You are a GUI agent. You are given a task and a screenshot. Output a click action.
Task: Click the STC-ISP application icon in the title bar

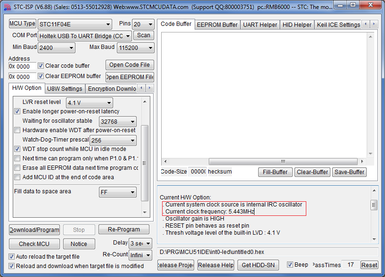click(6, 7)
